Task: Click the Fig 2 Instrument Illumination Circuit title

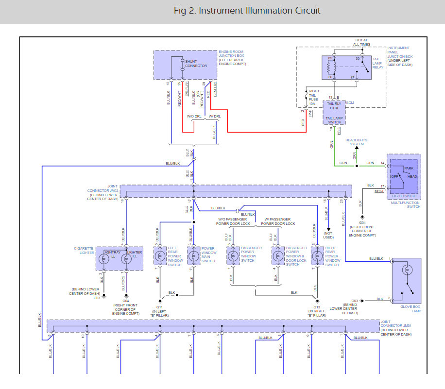Action: [x=247, y=11]
